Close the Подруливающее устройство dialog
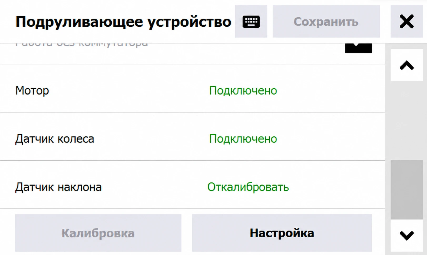The width and height of the screenshot is (427, 255). [406, 21]
